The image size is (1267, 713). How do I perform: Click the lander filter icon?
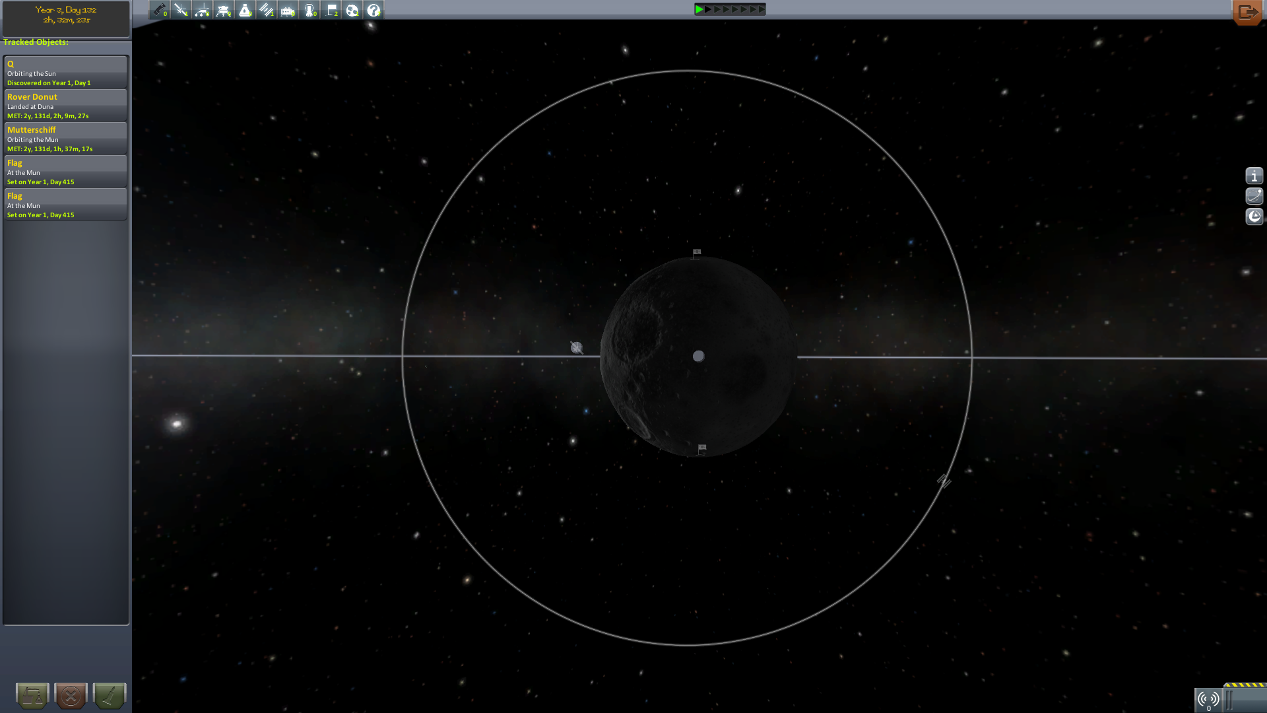[x=224, y=10]
